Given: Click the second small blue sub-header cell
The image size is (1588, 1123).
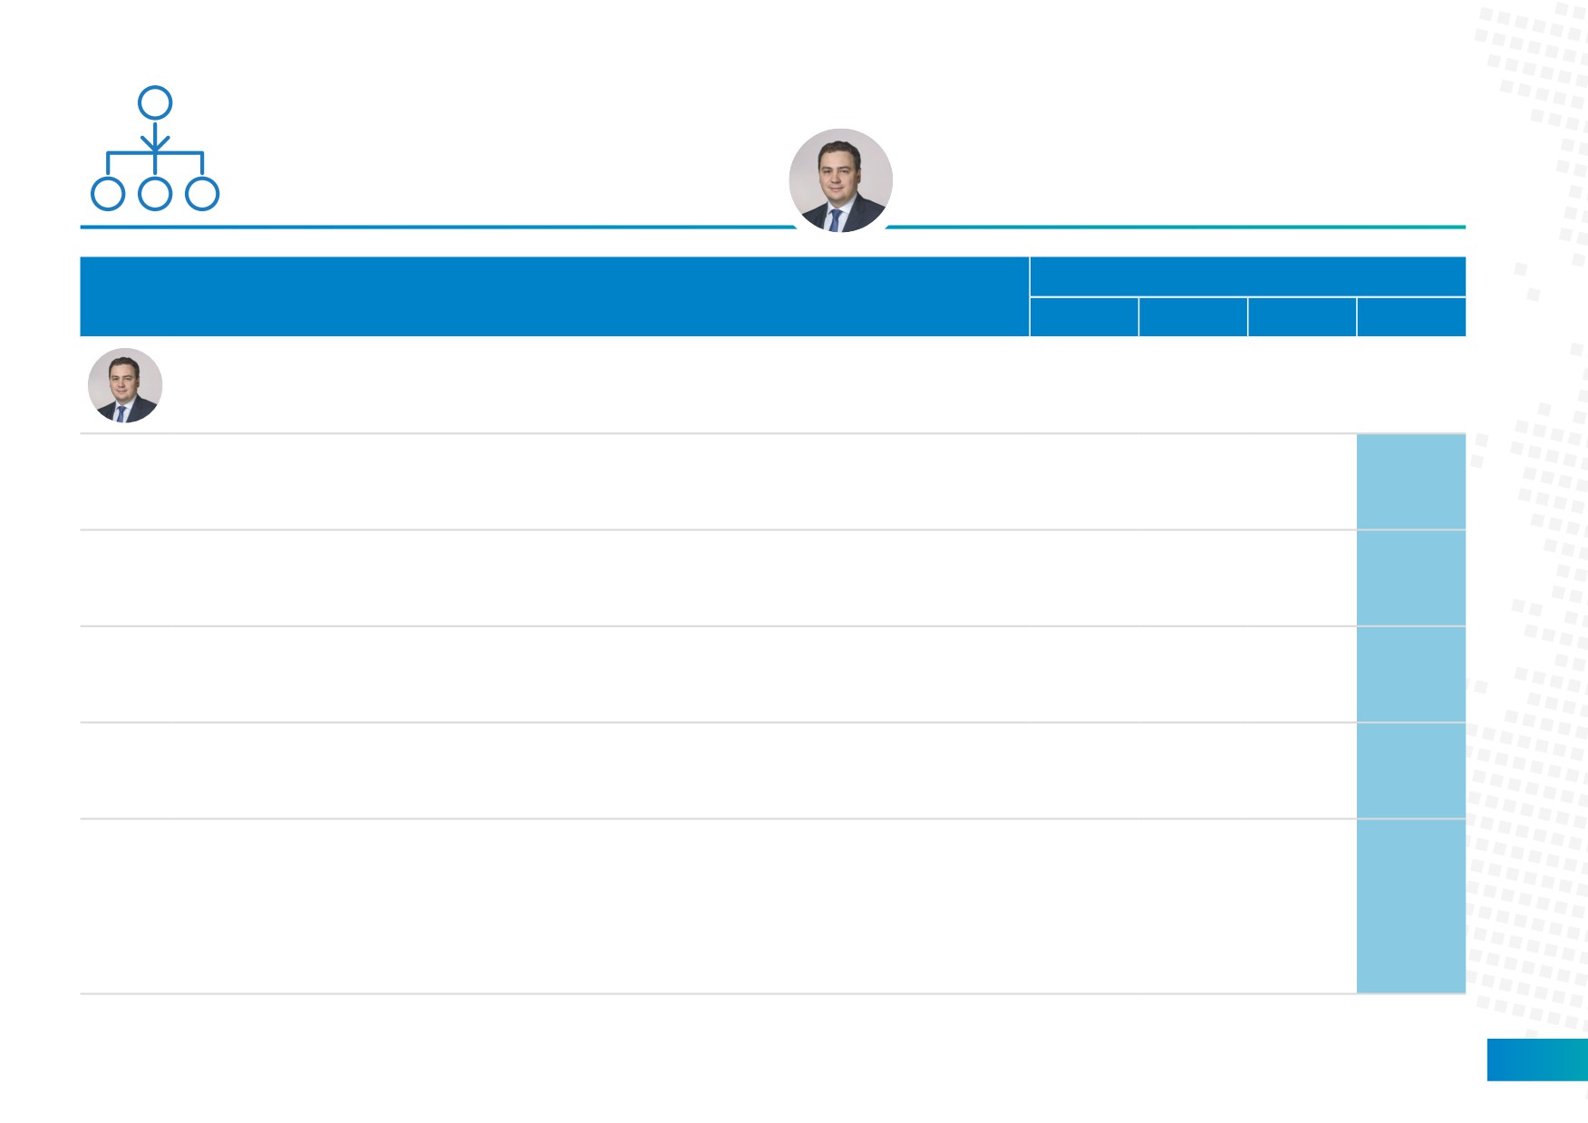Looking at the screenshot, I should tap(1194, 317).
